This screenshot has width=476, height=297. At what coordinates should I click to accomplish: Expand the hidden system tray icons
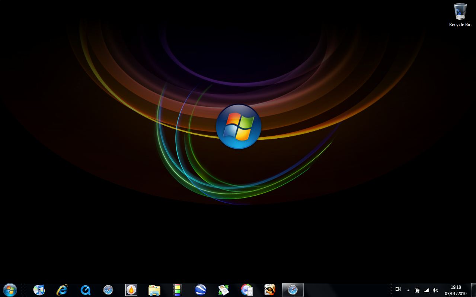408,290
